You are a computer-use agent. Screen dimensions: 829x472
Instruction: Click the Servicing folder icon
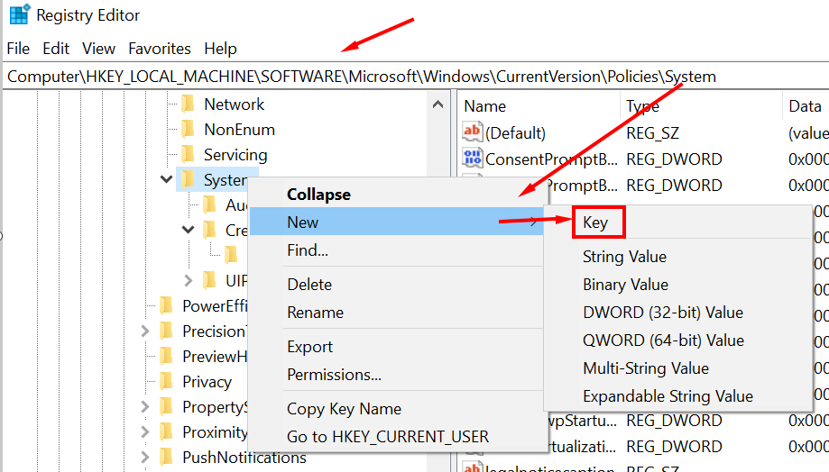click(x=189, y=155)
